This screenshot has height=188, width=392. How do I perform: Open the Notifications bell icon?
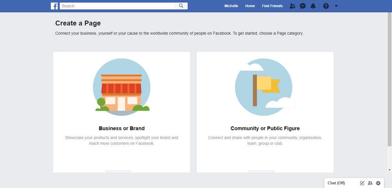click(313, 6)
